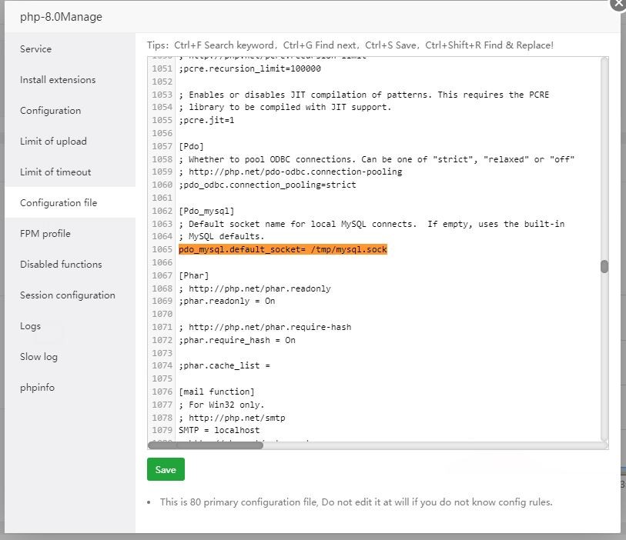
Task: Click the ;phar.readonly = On line
Action: click(x=226, y=302)
